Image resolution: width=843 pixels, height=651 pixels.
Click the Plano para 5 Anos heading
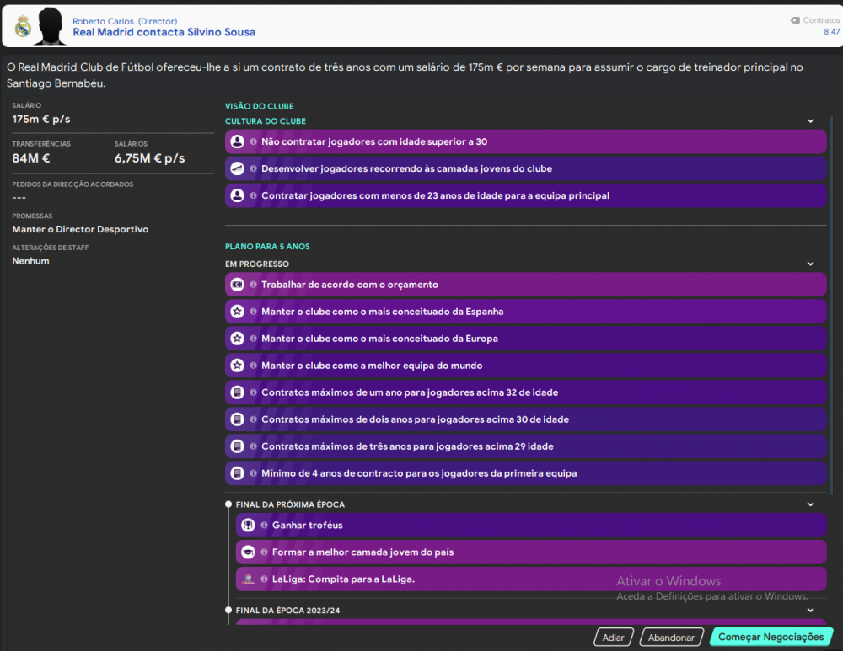[x=267, y=247]
